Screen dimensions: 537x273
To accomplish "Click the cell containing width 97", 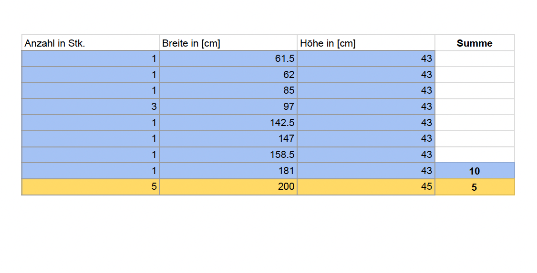I will tap(228, 107).
